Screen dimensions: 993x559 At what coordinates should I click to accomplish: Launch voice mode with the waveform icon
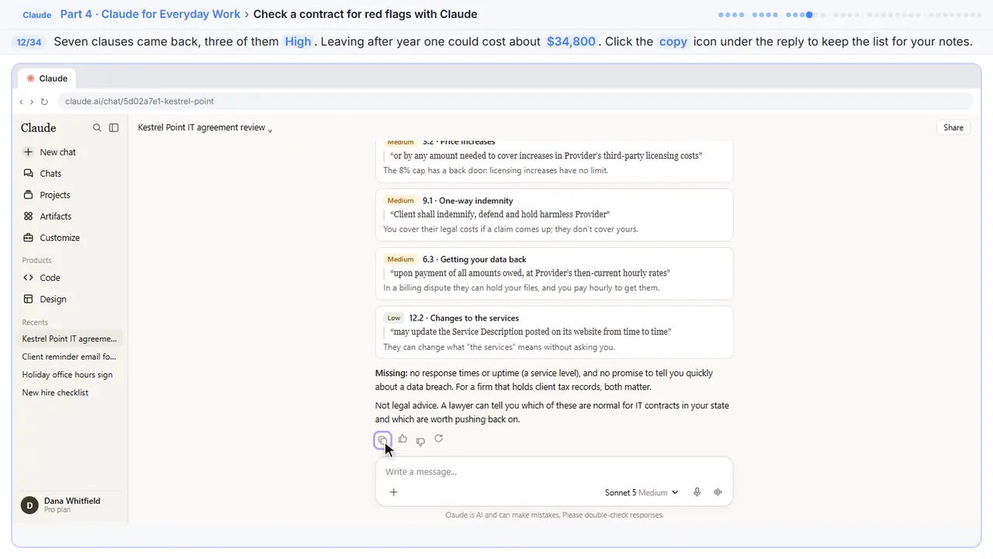click(x=718, y=492)
